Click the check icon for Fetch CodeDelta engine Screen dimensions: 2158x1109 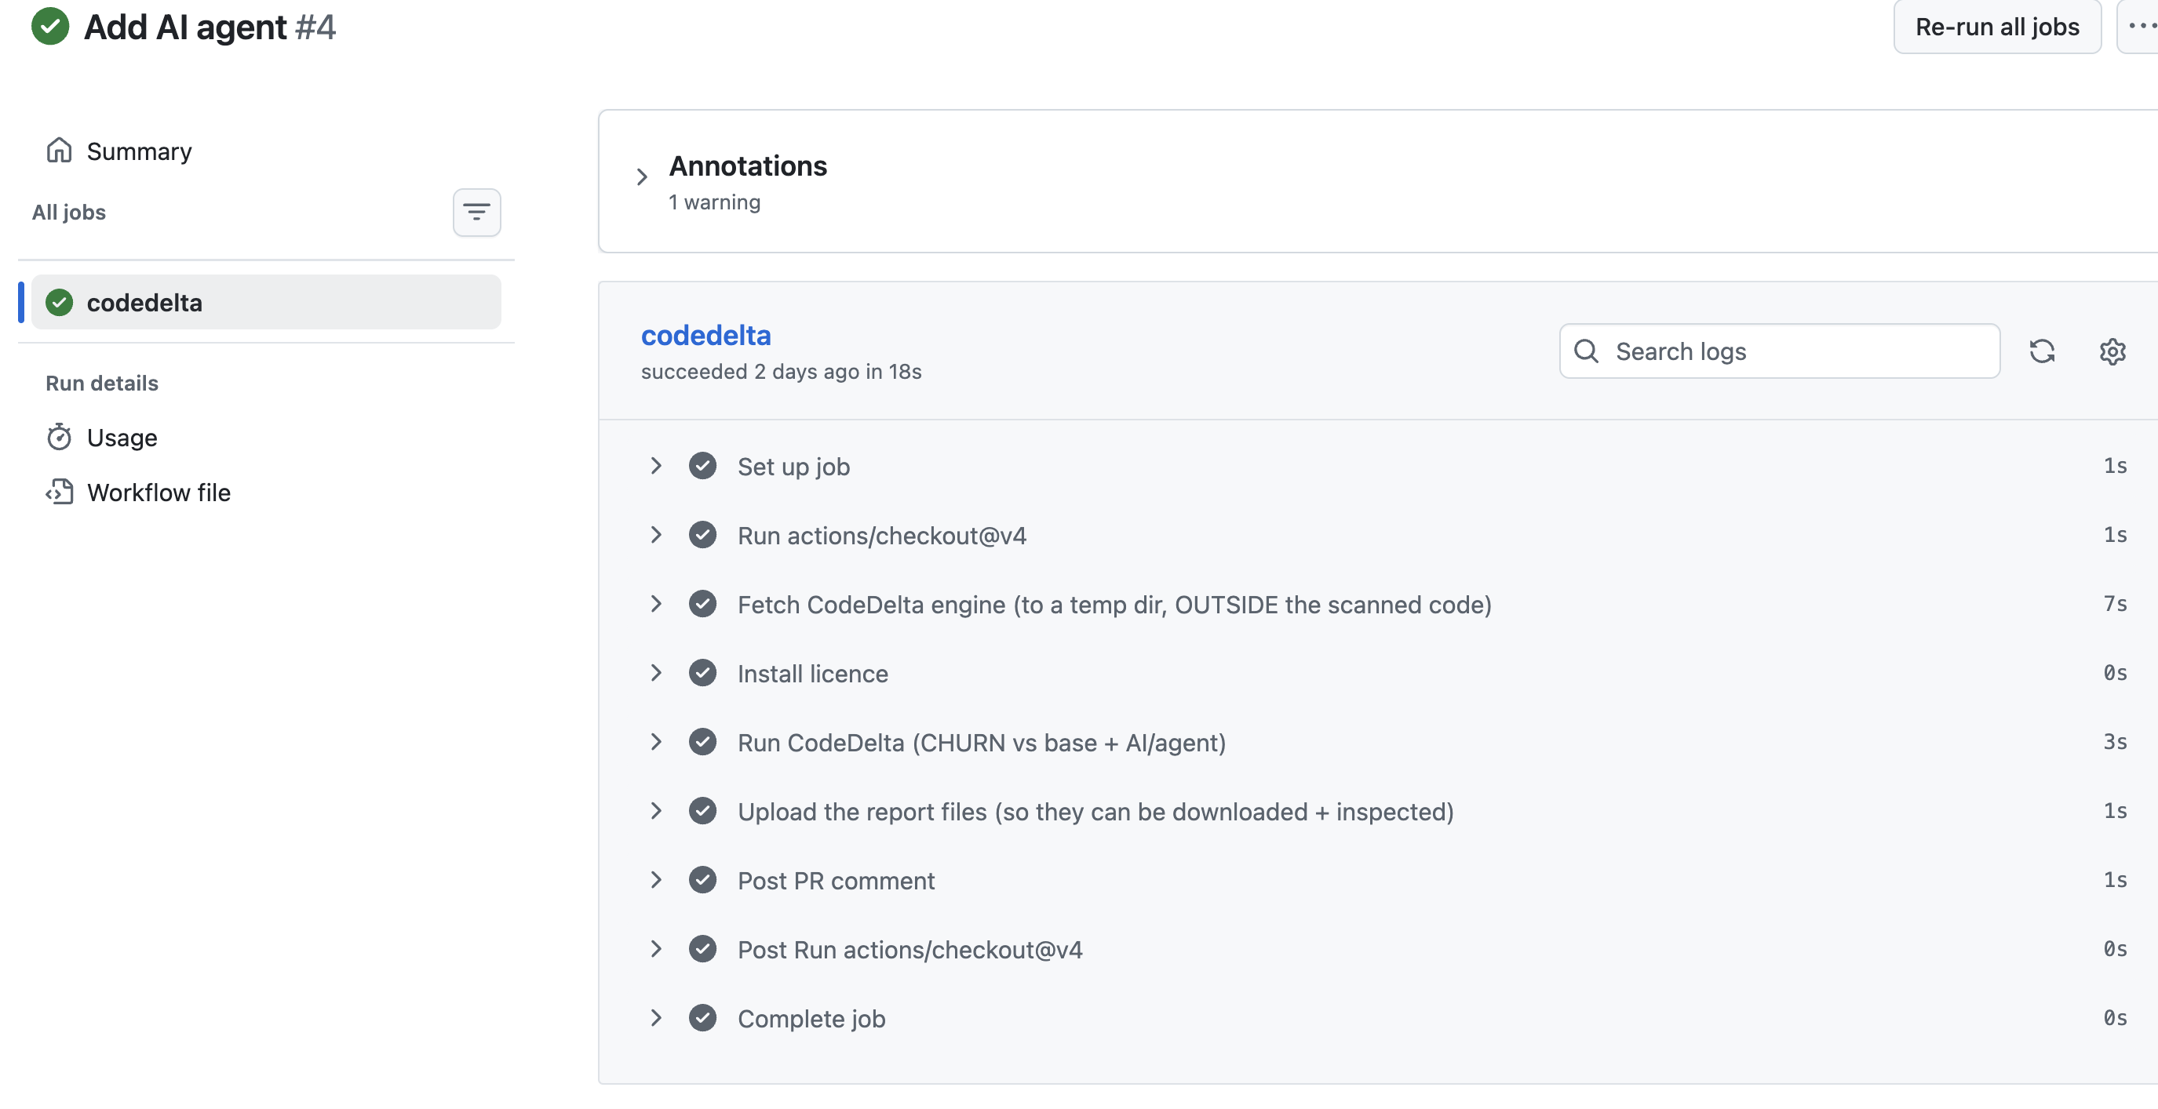coord(702,603)
